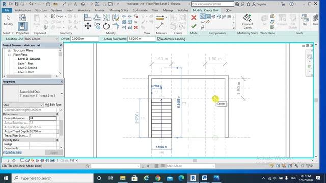Image resolution: width=326 pixels, height=183 pixels.
Task: Click the keyword search box
Action: pyautogui.click(x=212, y=4)
